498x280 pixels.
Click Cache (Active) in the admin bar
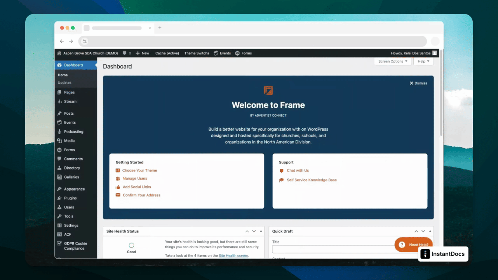[x=167, y=53]
